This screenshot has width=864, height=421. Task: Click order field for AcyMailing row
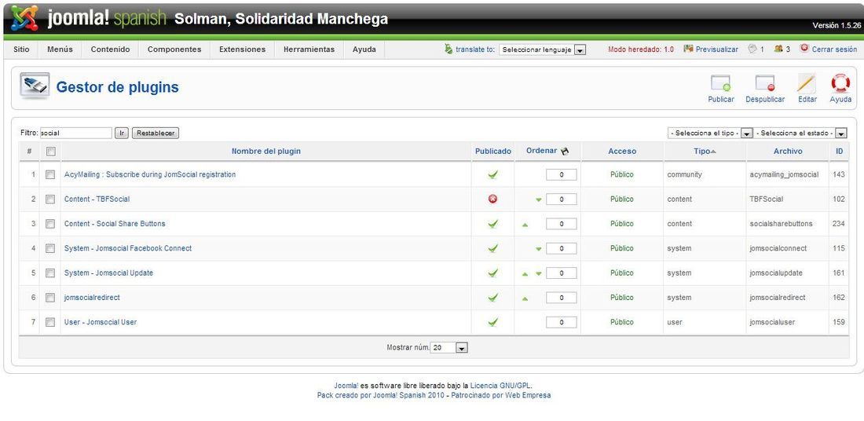click(x=562, y=174)
